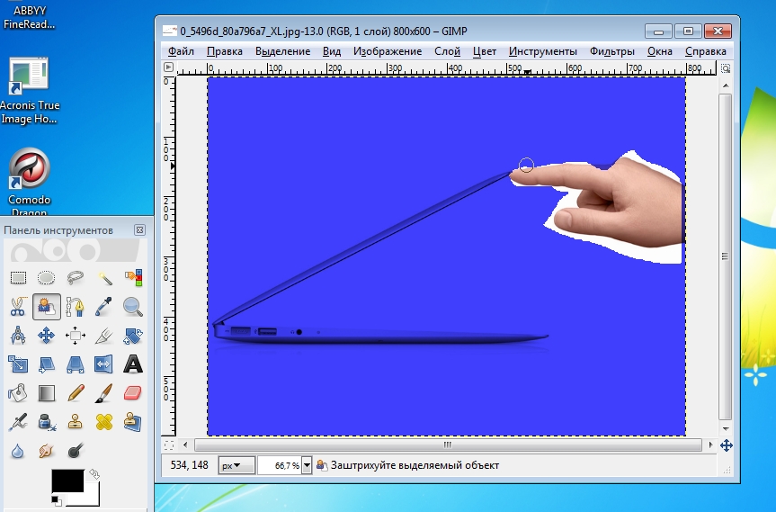Select the Ellipse Select tool
This screenshot has width=776, height=512.
click(47, 277)
